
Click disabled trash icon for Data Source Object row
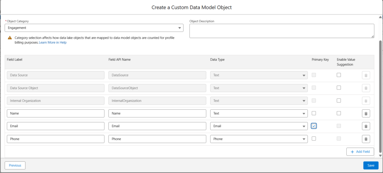366,88
